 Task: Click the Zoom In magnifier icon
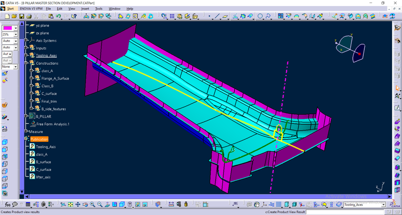point(93,204)
